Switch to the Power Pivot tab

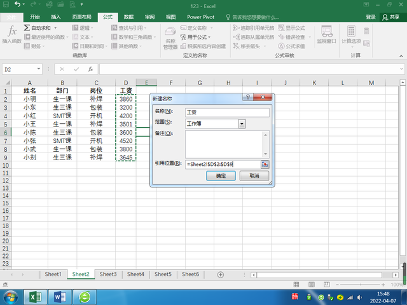[x=201, y=17]
